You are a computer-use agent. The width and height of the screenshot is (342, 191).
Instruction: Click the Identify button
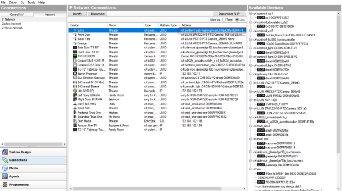pyautogui.click(x=77, y=14)
